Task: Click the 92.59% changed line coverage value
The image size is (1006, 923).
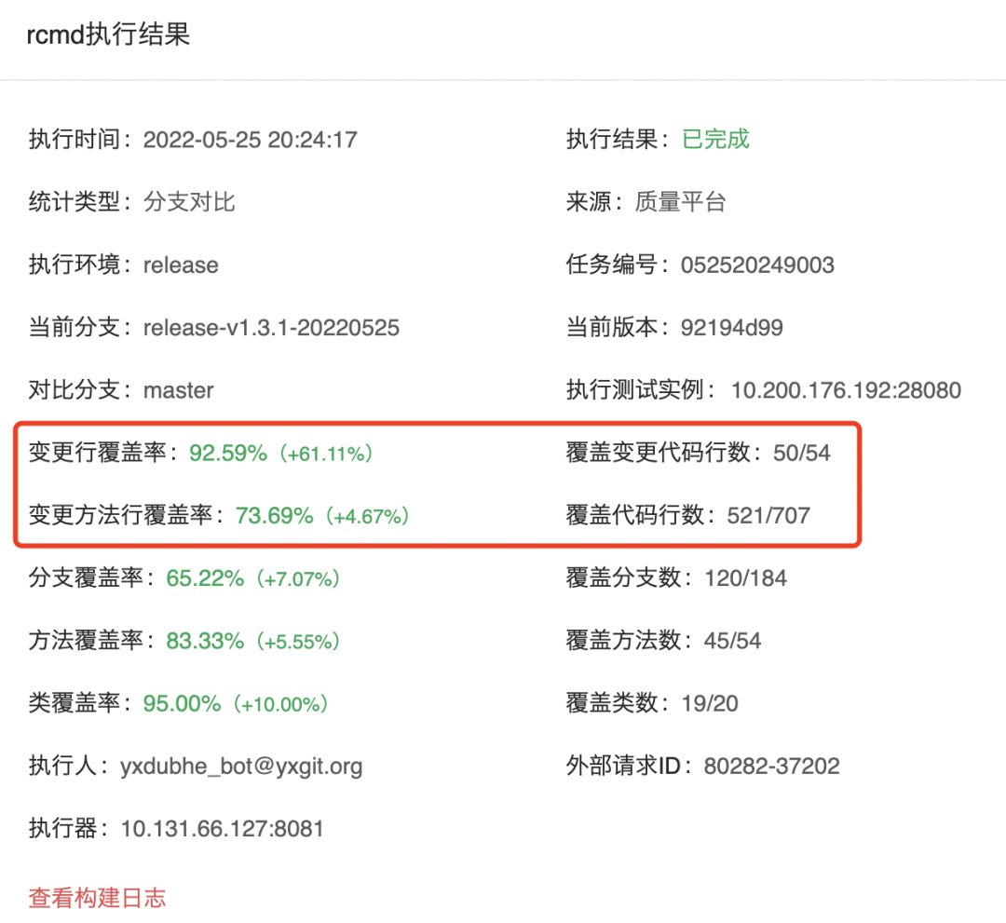Action: [228, 454]
